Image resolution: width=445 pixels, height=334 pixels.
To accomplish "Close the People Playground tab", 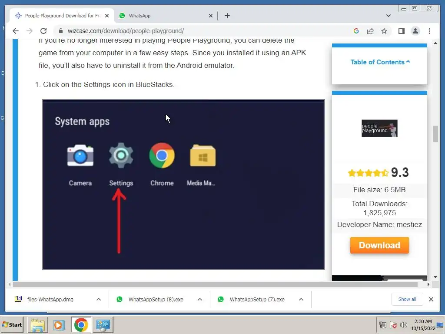I will point(107,16).
